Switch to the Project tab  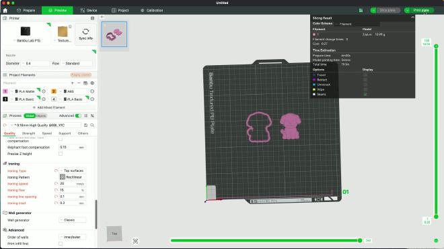pos(120,11)
